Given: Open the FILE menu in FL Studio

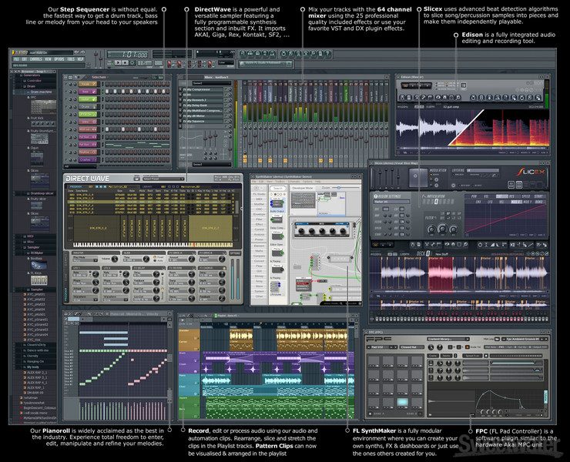Looking at the screenshot, I should (15, 59).
